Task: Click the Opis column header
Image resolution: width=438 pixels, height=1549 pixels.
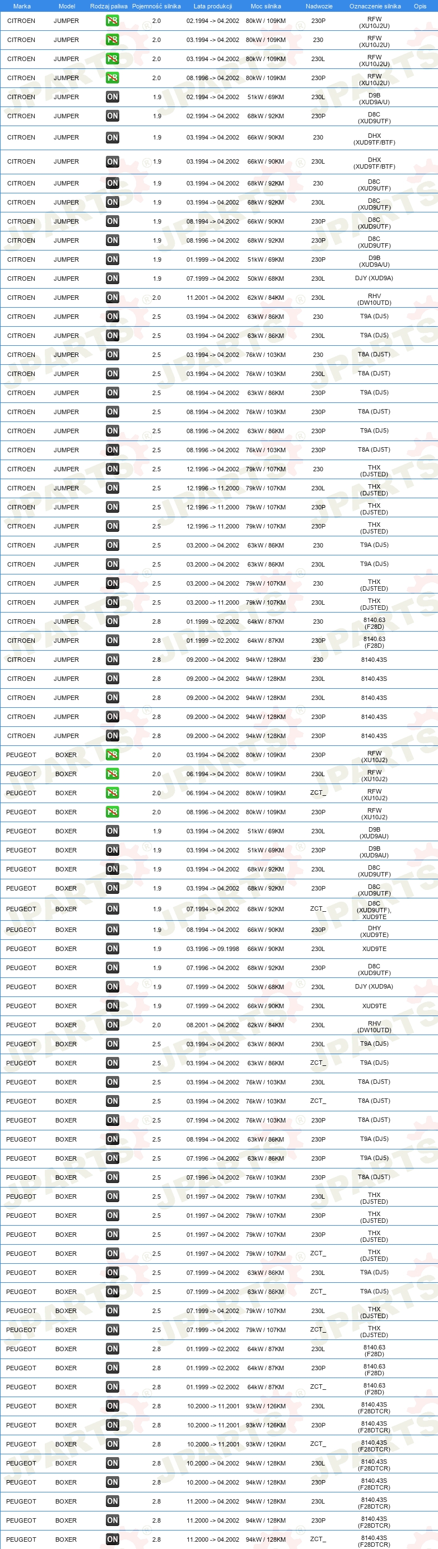Action: (x=420, y=6)
